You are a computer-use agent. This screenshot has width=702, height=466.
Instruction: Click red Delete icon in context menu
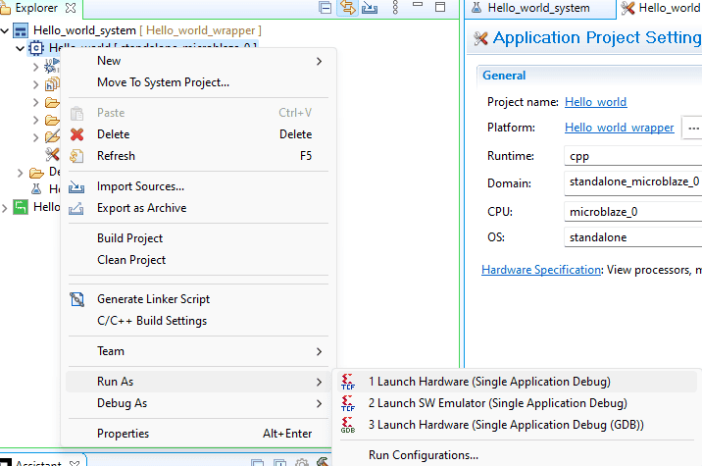pos(77,134)
